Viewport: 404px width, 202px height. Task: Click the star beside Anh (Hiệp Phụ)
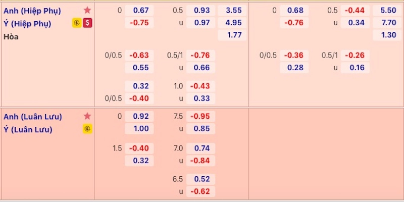87,10
